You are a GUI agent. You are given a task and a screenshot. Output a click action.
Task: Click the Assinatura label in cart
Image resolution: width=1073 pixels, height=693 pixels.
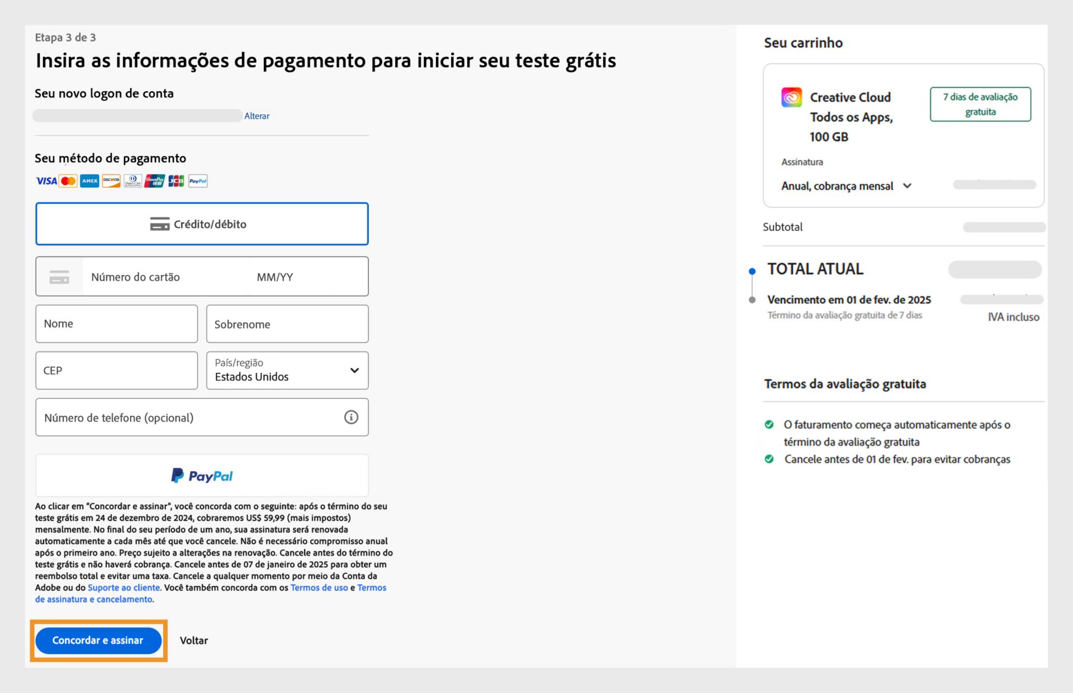pos(802,162)
